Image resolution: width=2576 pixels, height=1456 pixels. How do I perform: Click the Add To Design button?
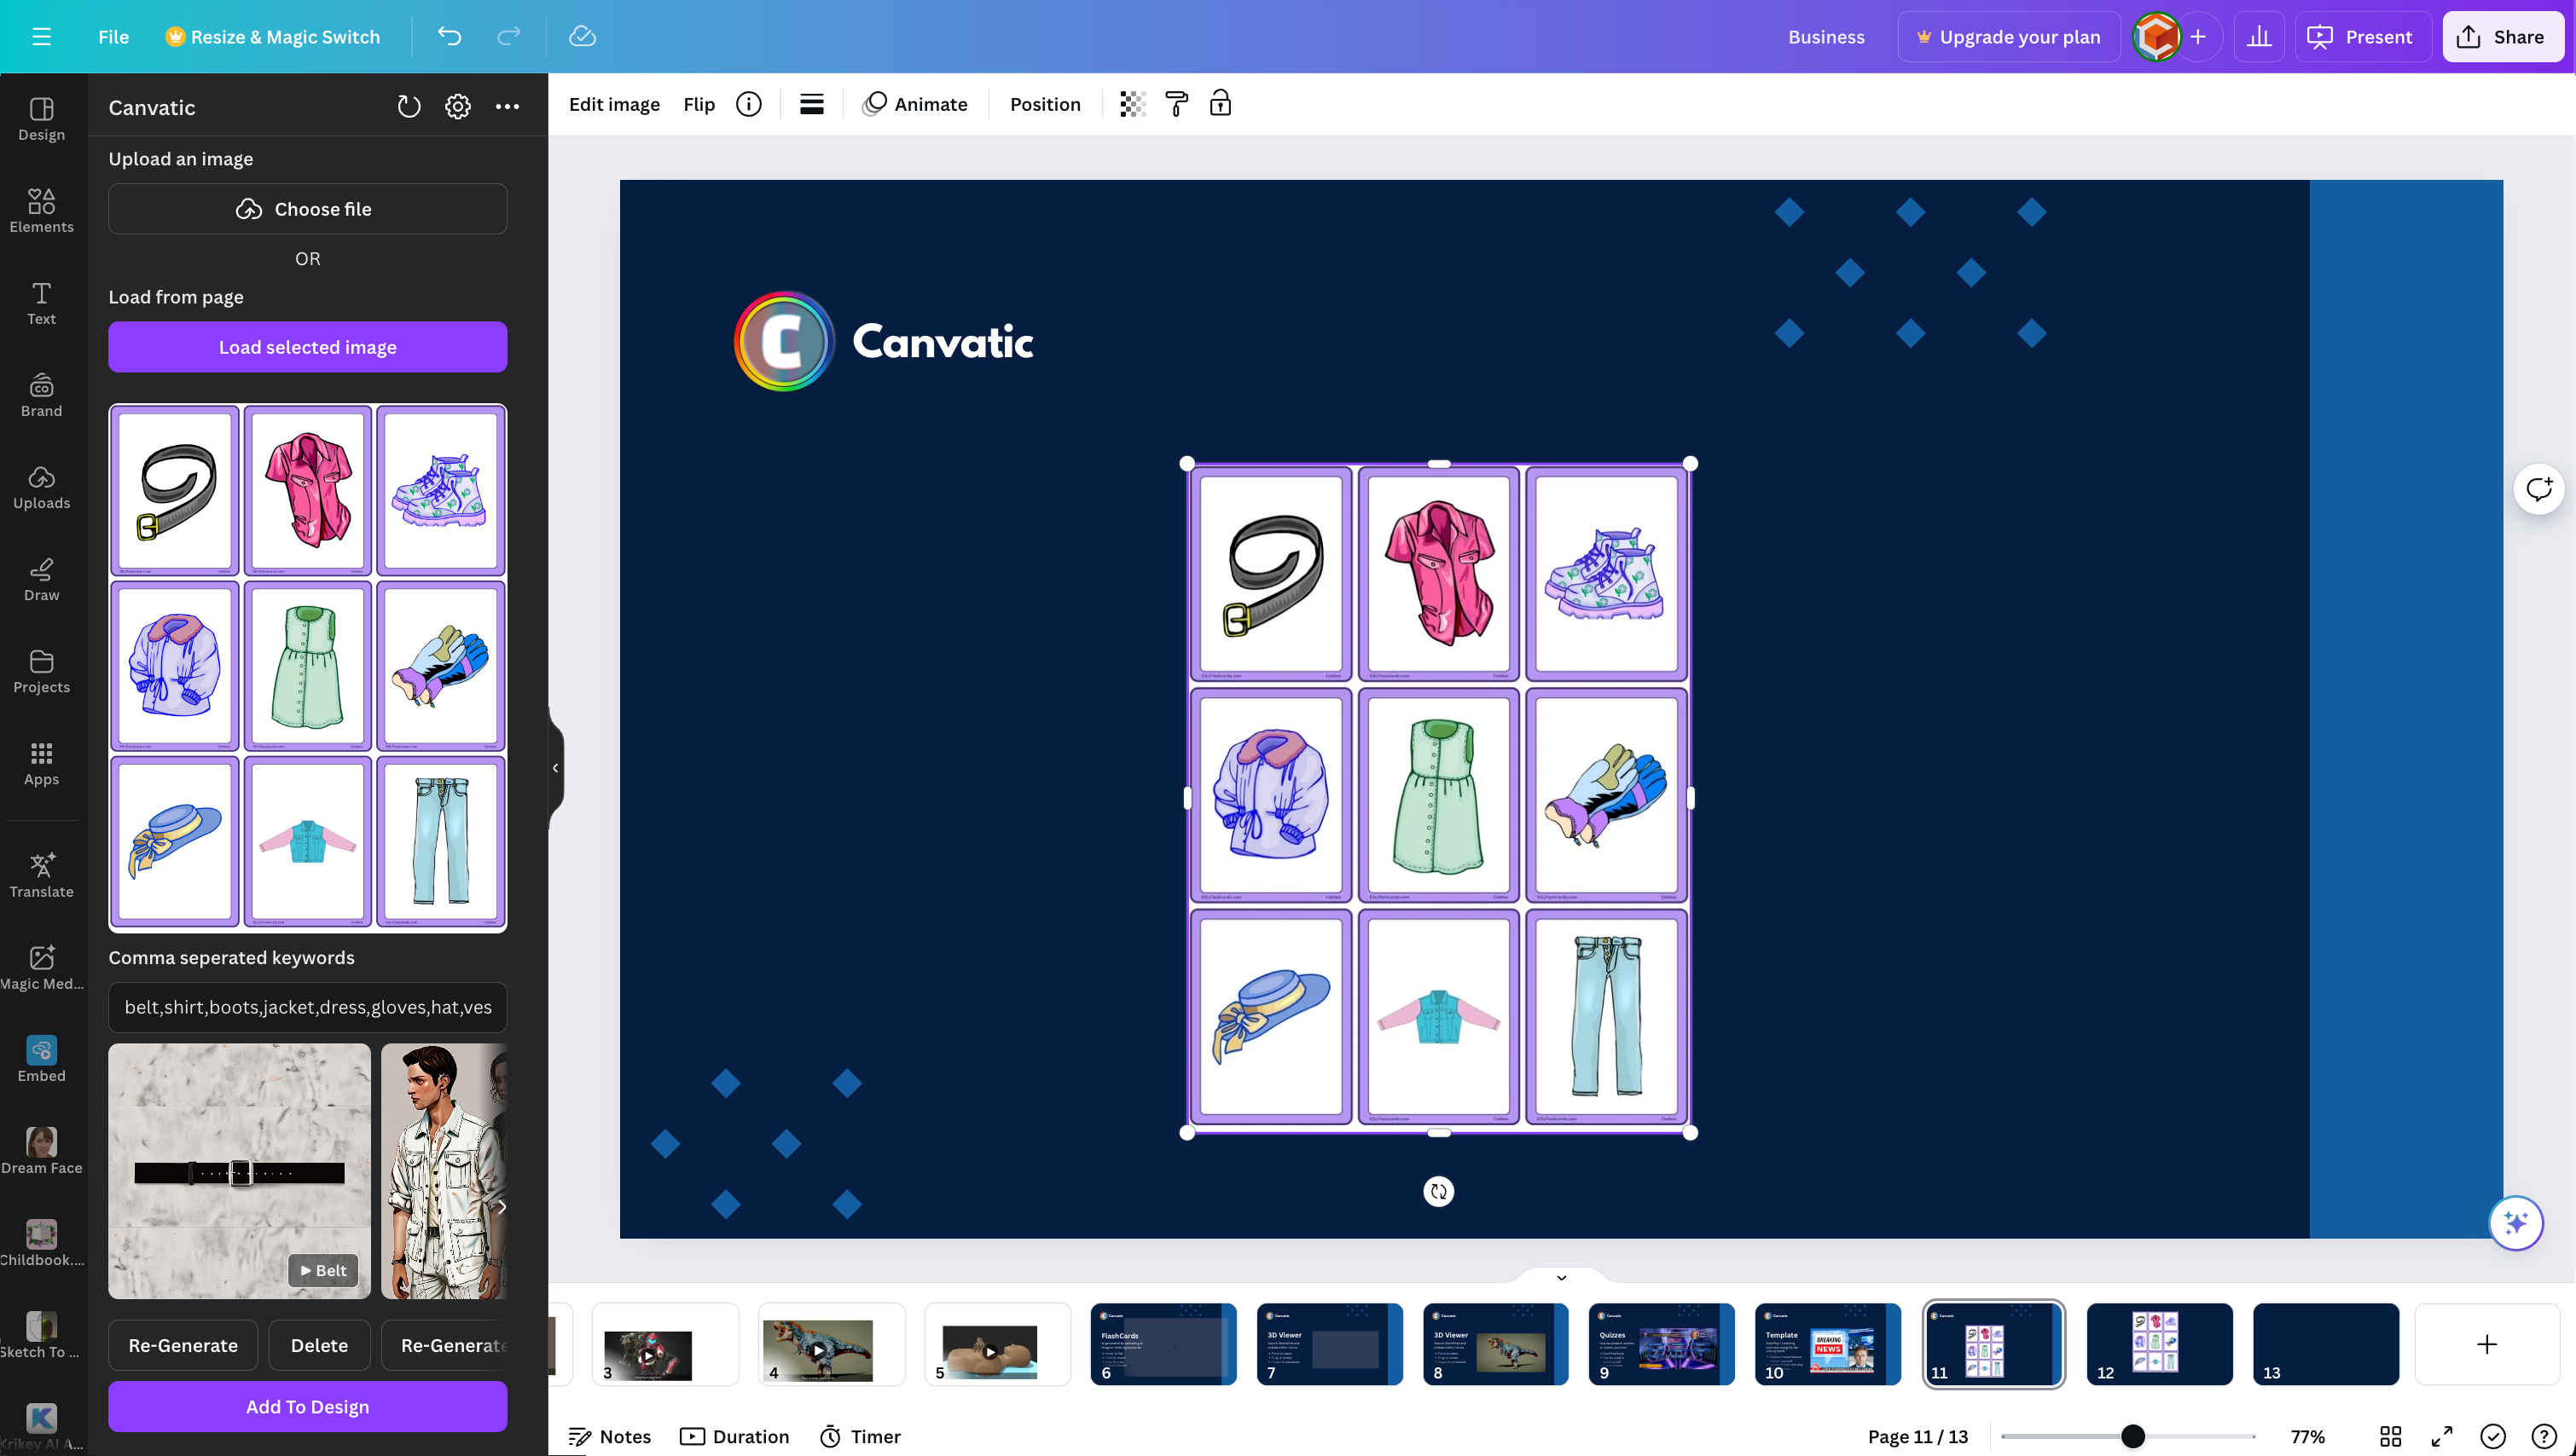[307, 1406]
